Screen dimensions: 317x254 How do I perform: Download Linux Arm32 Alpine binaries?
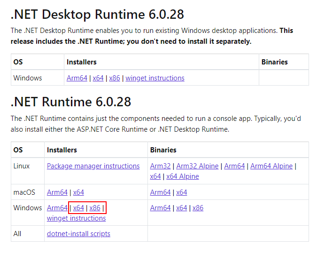tap(197, 166)
